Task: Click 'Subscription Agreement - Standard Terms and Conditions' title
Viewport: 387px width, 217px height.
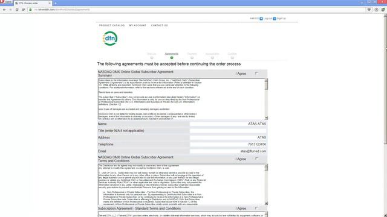Action: pos(139,209)
